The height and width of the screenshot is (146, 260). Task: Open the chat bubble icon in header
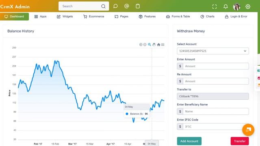tap(115, 6)
